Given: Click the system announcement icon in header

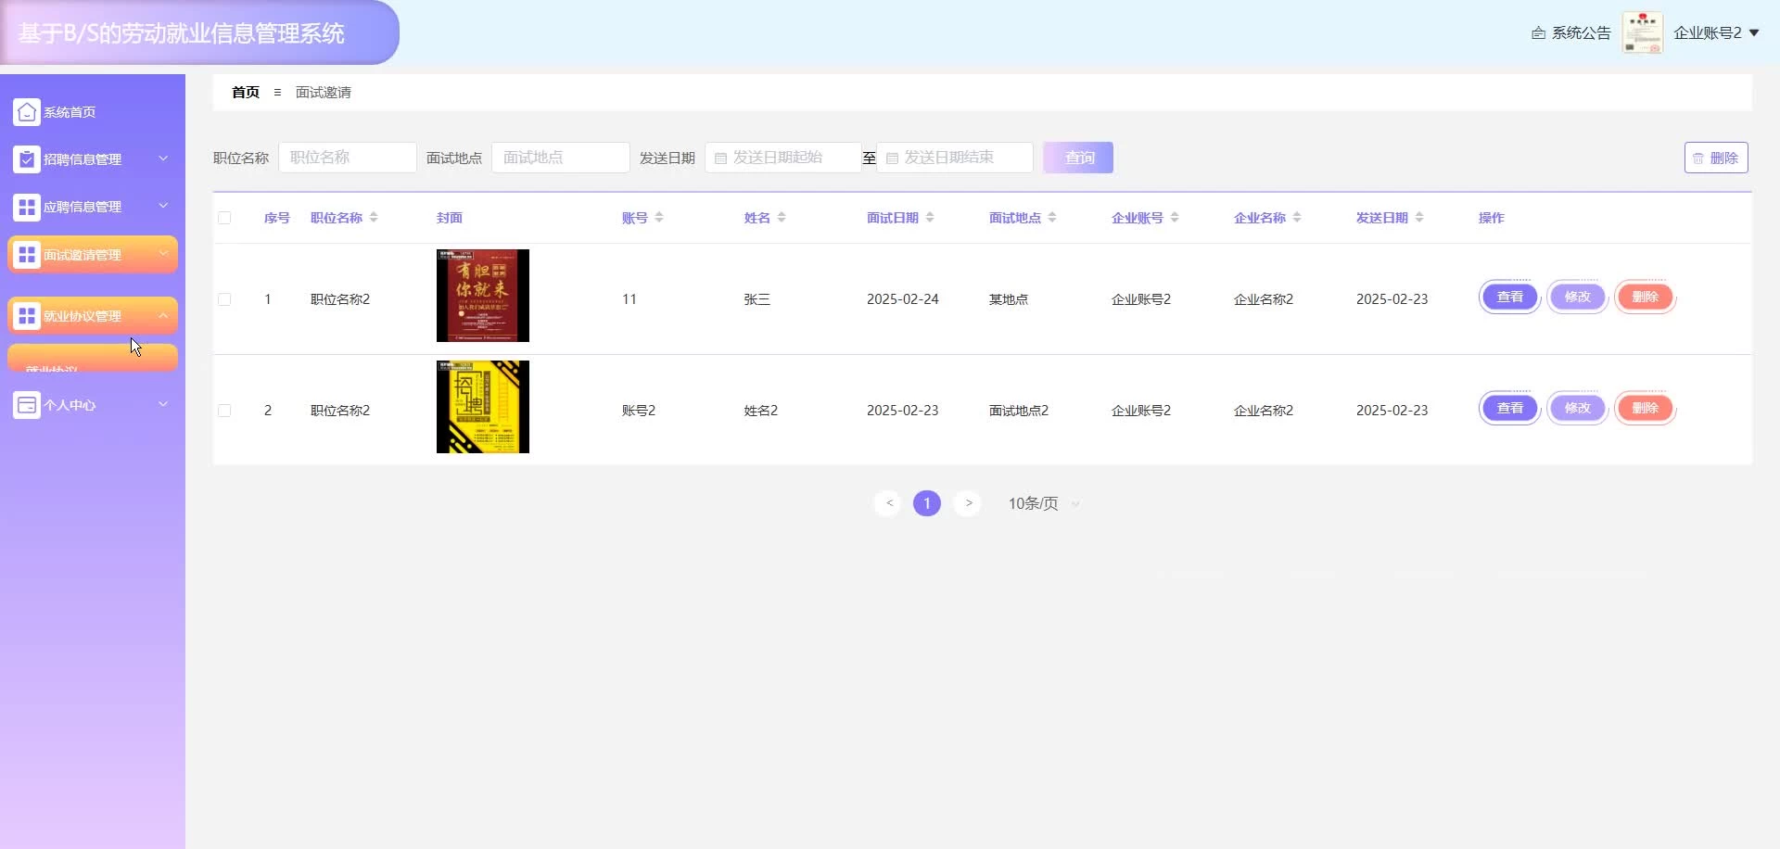Looking at the screenshot, I should [x=1538, y=33].
